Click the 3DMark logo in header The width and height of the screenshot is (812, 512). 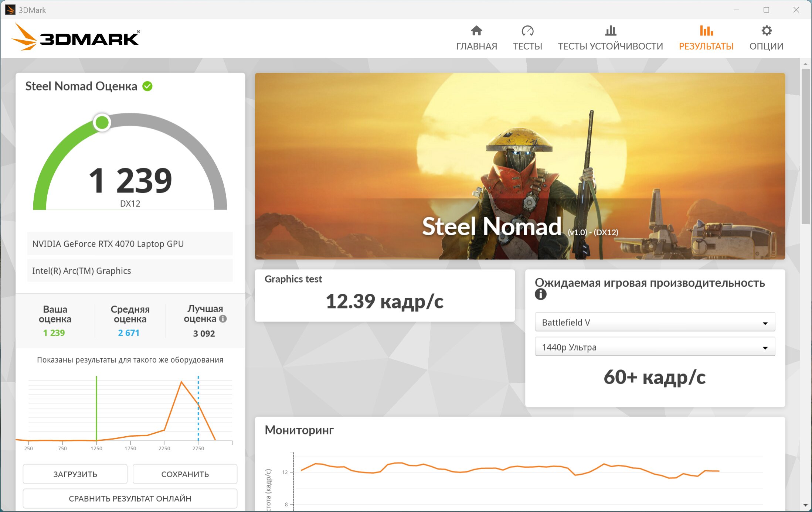[76, 37]
